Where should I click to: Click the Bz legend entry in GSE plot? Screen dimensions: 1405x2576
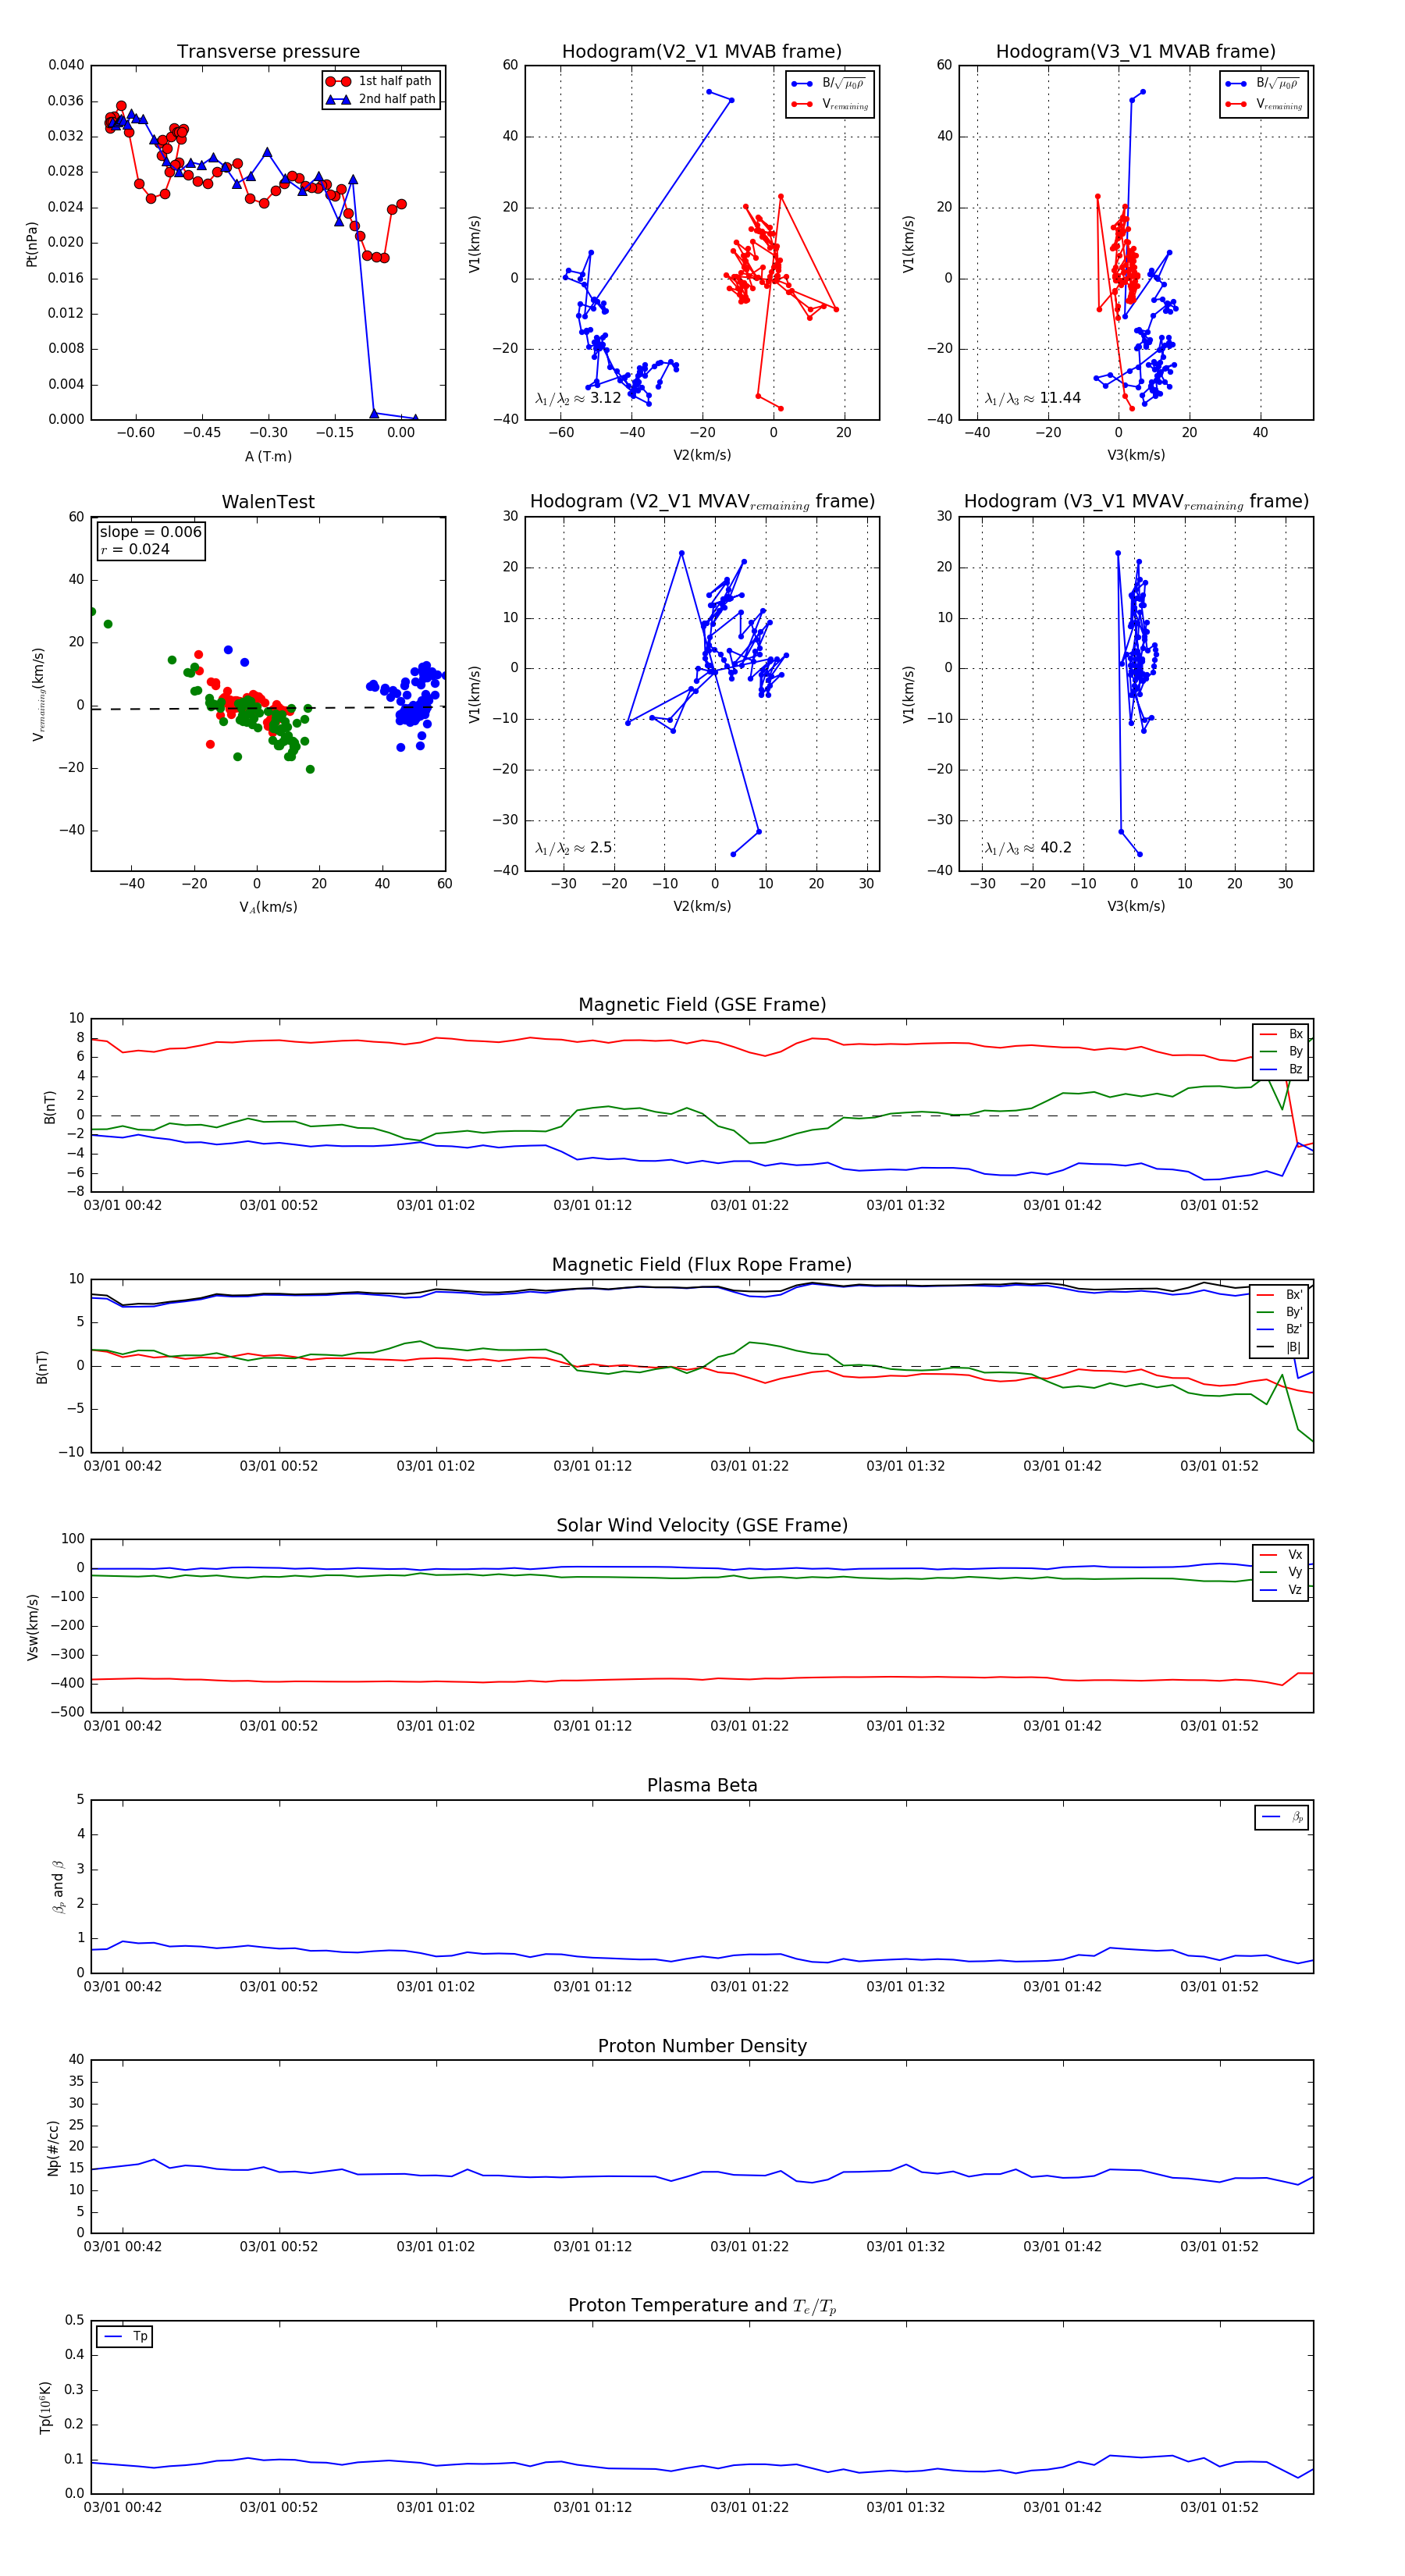pos(1281,1069)
